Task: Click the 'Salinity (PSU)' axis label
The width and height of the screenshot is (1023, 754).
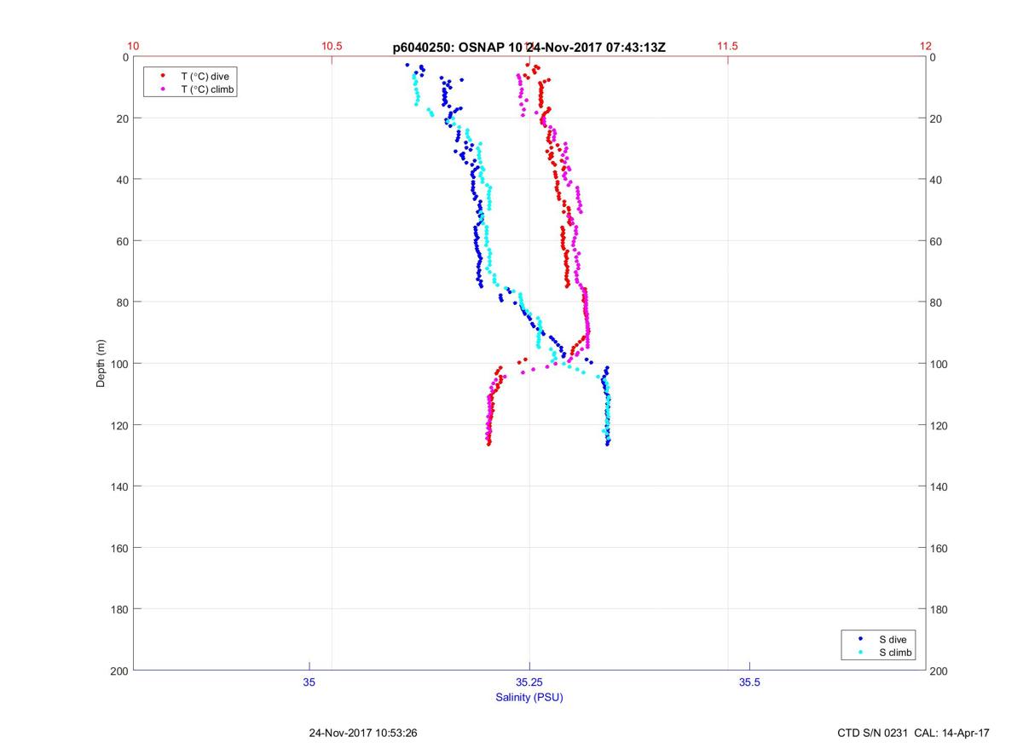Action: click(x=529, y=698)
